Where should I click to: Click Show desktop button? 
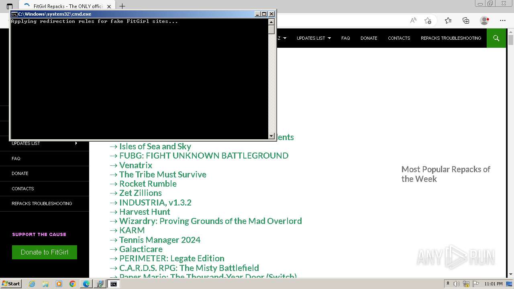[510, 284]
